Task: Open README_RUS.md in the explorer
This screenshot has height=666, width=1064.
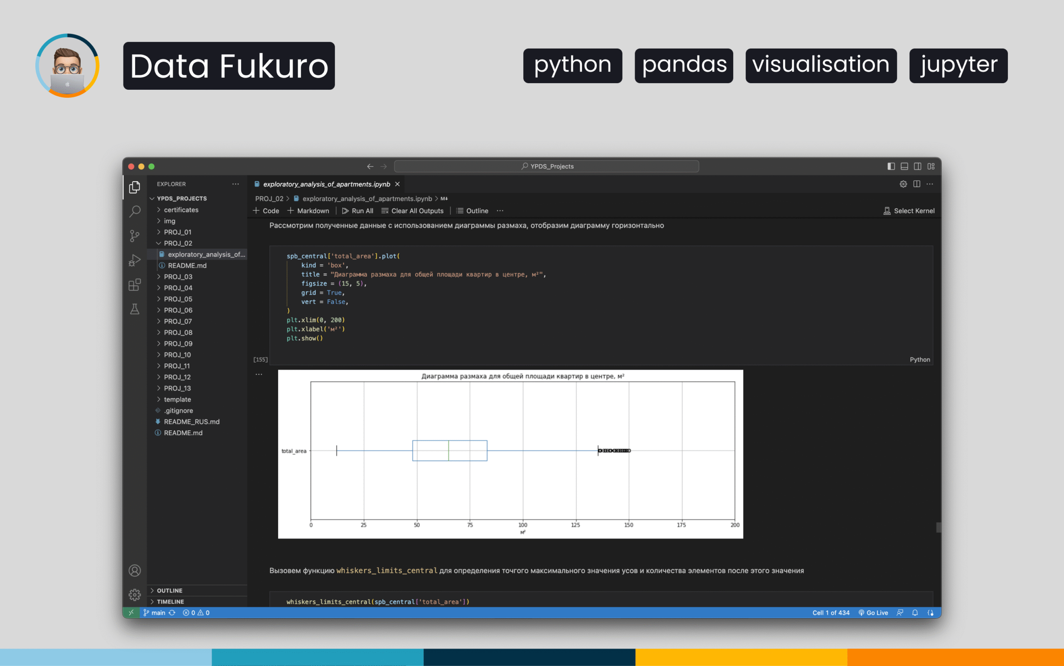Action: pyautogui.click(x=192, y=422)
